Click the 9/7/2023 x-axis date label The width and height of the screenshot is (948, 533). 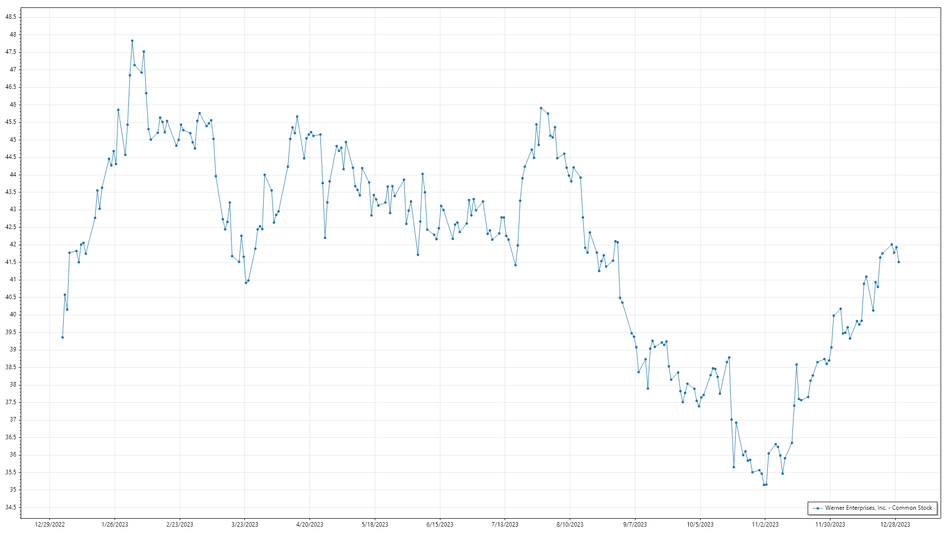point(635,525)
